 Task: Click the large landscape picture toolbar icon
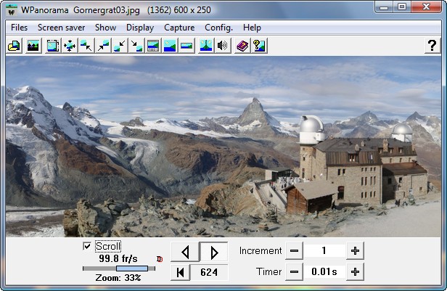pos(170,46)
